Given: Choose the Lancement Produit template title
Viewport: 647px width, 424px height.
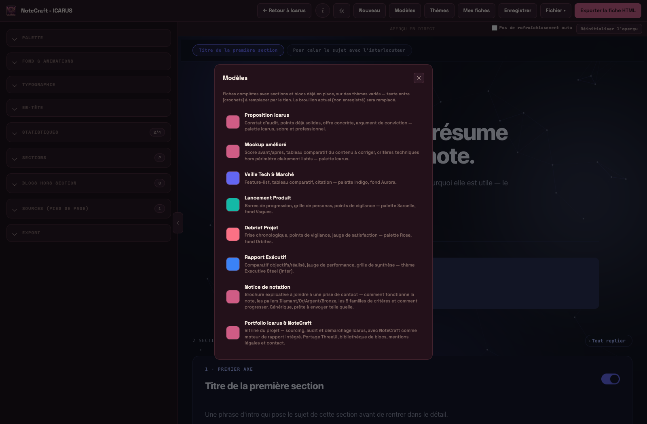Looking at the screenshot, I should click(x=268, y=198).
